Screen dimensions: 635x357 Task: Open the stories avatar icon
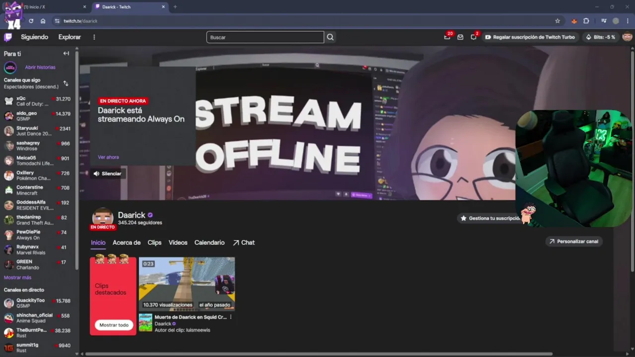tap(10, 67)
